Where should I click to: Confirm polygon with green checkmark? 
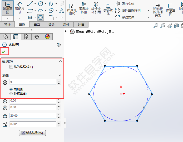tap(3, 52)
